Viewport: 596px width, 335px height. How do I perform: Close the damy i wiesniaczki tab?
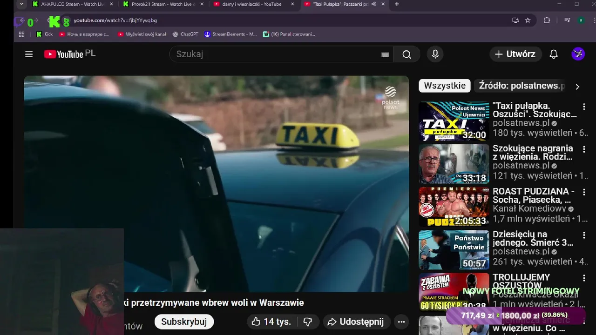click(292, 4)
